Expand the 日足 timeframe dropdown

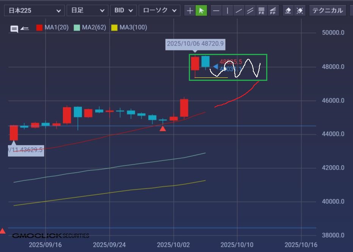[x=87, y=11]
